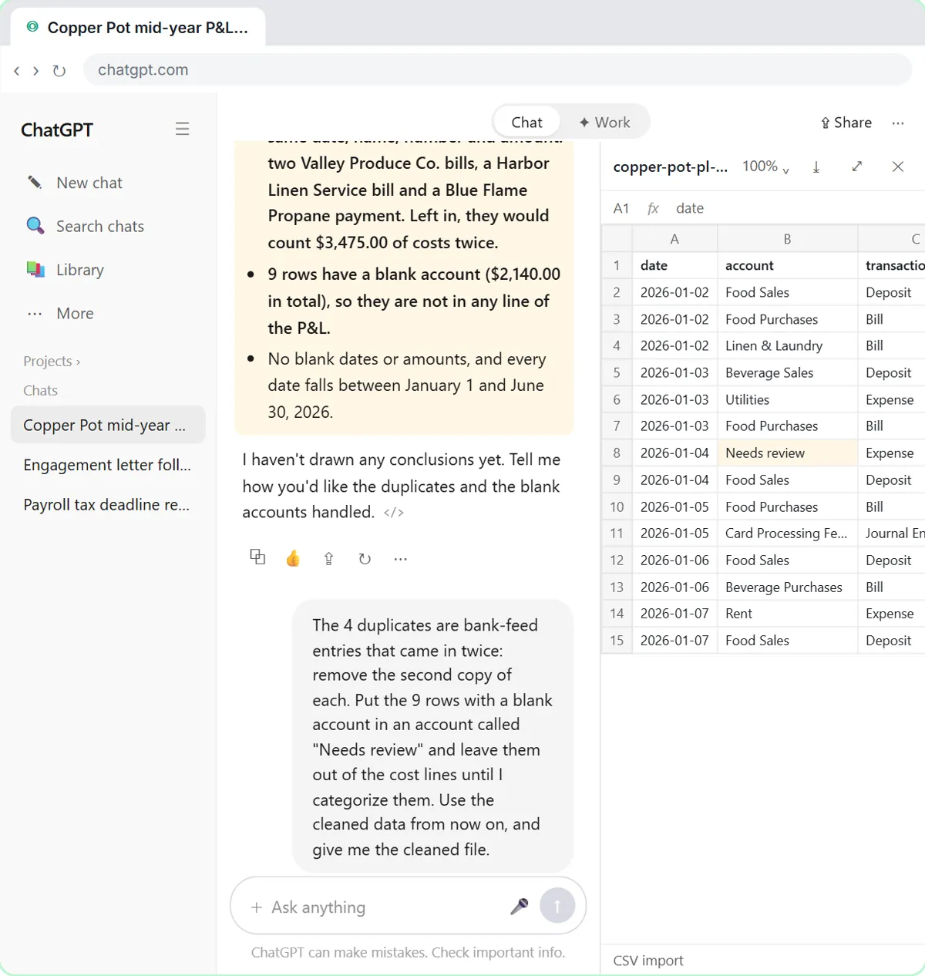This screenshot has width=925, height=976.
Task: Open the zoom 100% dropdown
Action: [765, 167]
